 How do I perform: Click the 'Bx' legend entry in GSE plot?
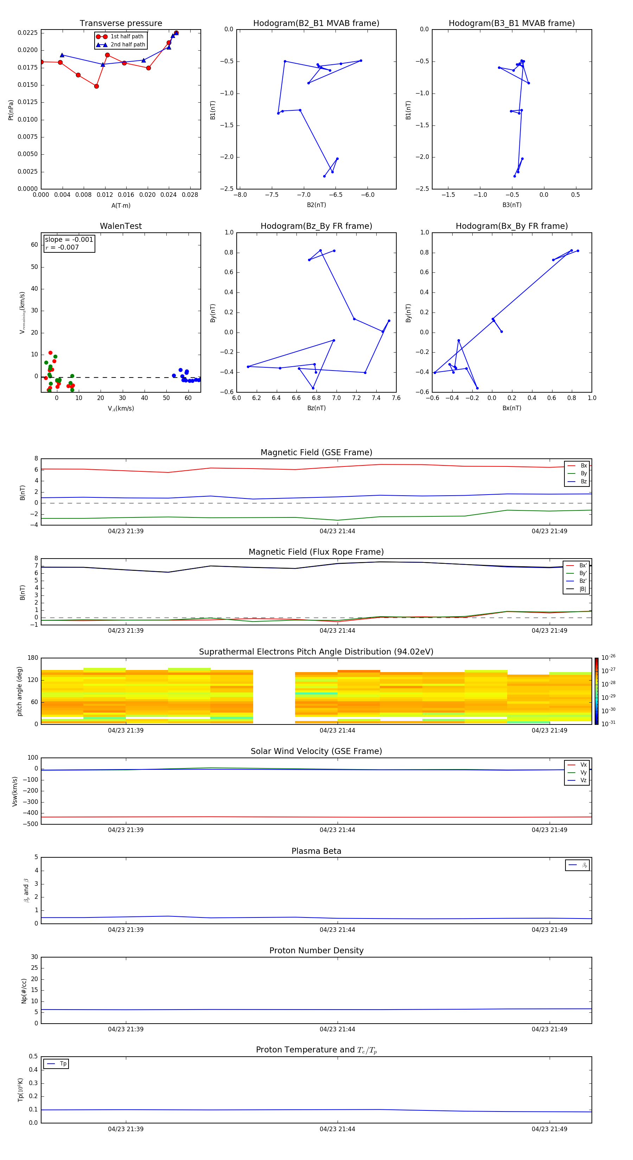(x=577, y=466)
